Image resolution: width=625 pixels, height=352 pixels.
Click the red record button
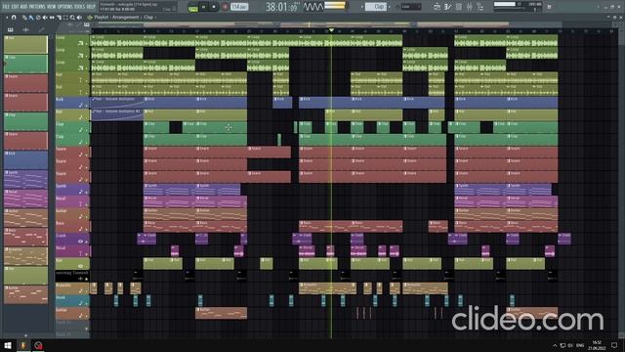coord(225,7)
